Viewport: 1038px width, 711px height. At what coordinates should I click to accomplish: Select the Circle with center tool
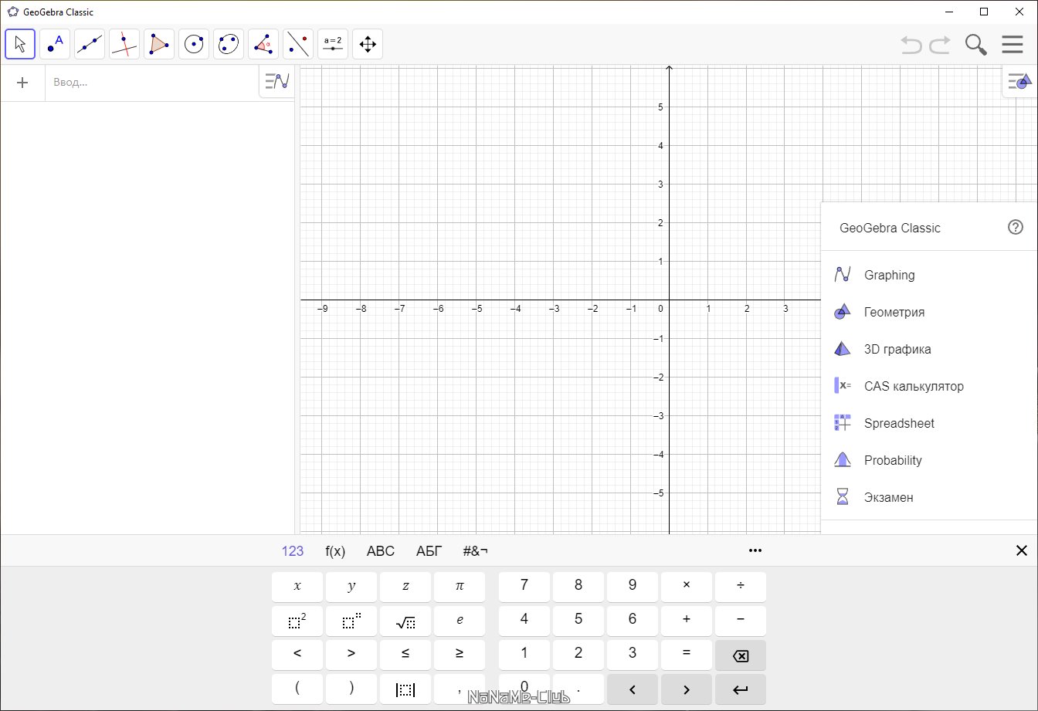pyautogui.click(x=194, y=44)
